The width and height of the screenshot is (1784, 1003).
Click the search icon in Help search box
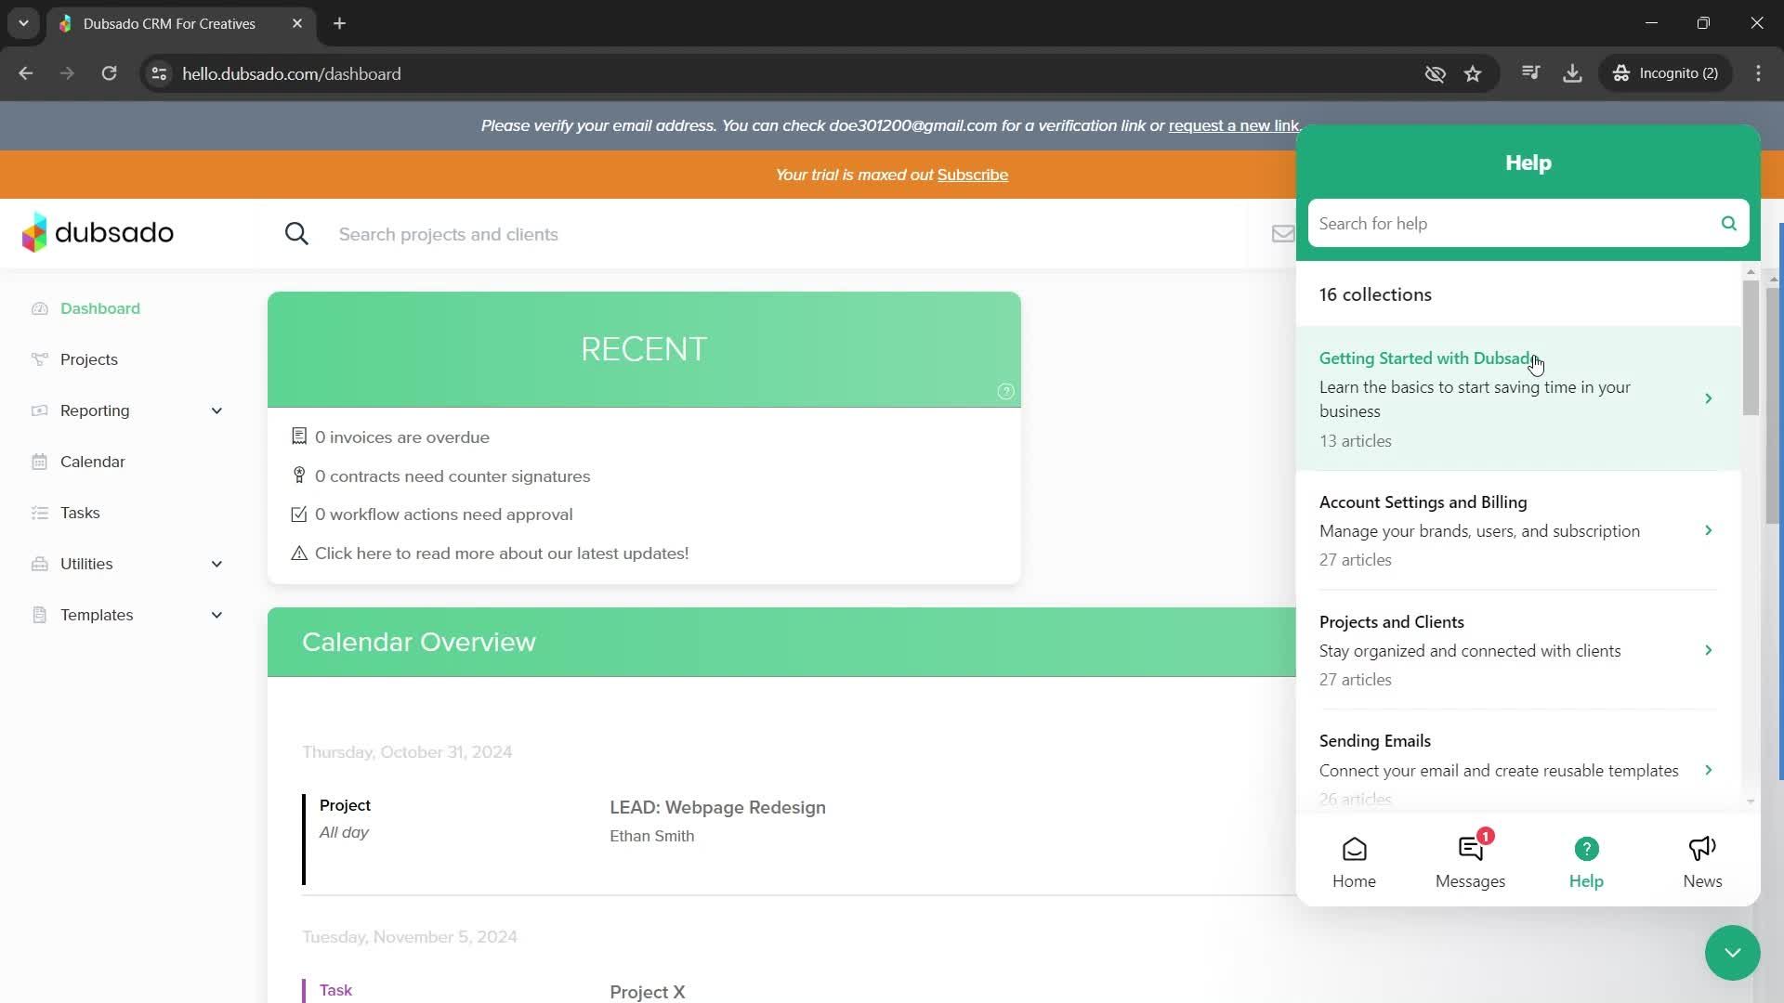[1728, 223]
